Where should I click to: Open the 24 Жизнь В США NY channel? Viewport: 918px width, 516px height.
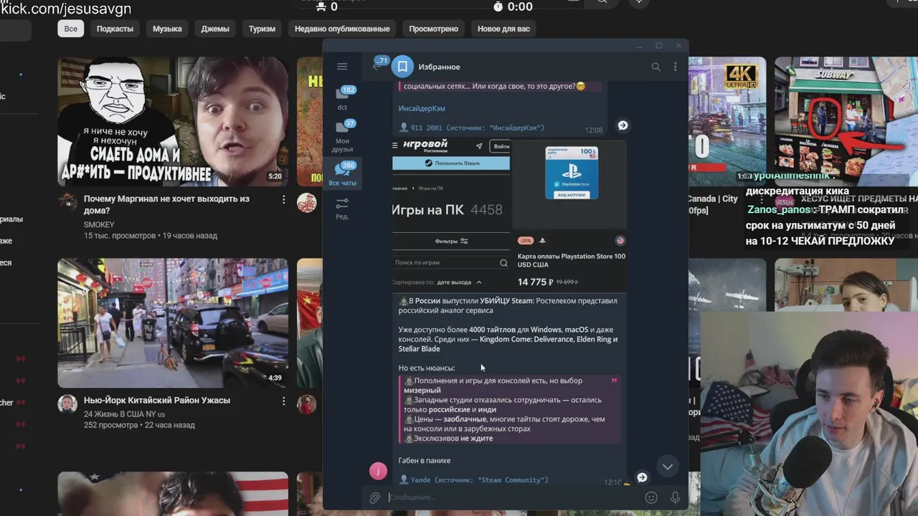[x=124, y=414]
